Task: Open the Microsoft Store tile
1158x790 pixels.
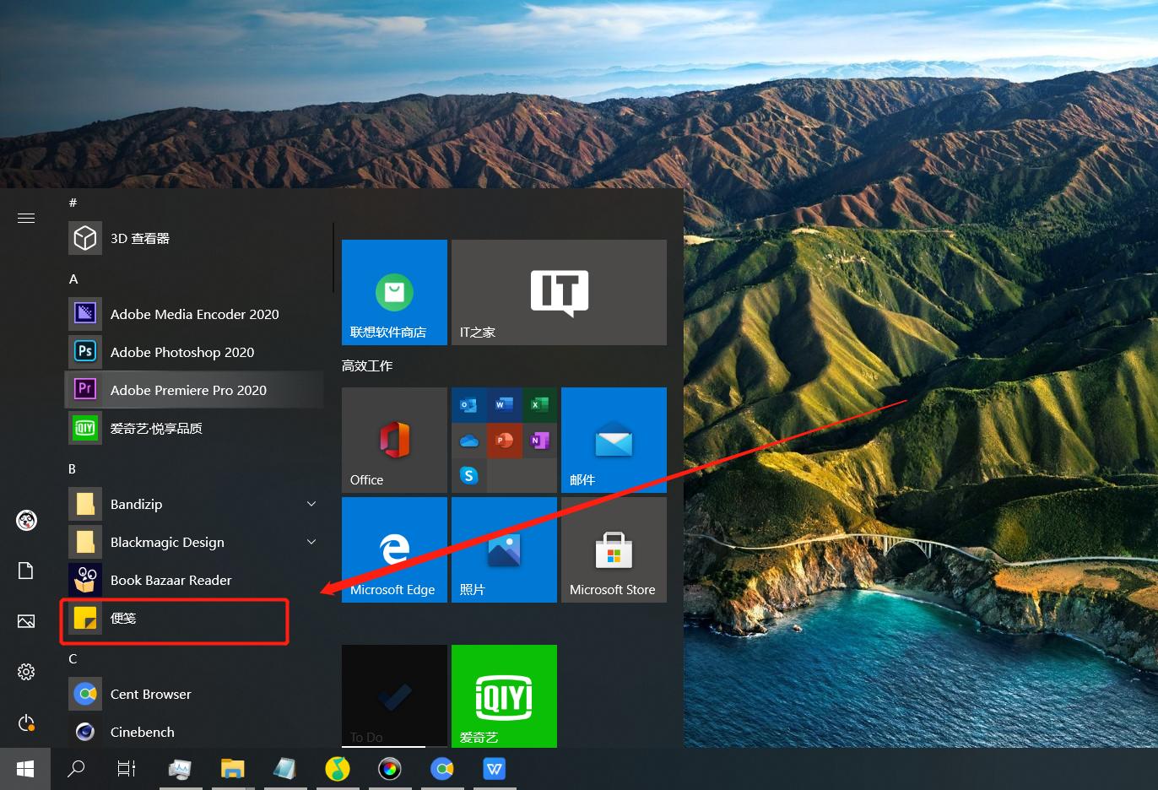Action: [614, 549]
